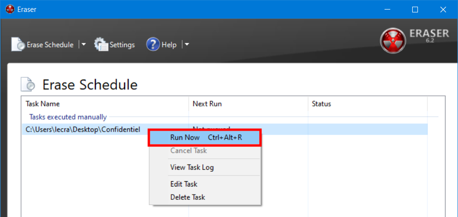
Task: Click the Erase Schedule heading page icon
Action: 28,84
